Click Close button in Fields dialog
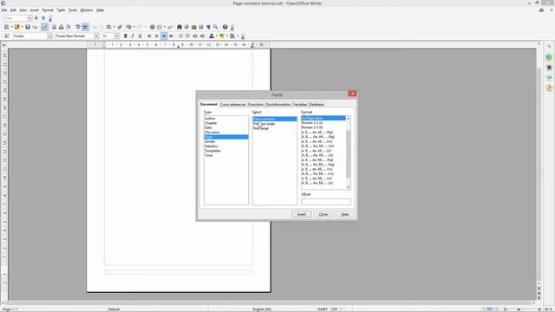 [x=323, y=214]
